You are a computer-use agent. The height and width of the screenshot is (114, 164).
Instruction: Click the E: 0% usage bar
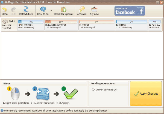(97, 22)
